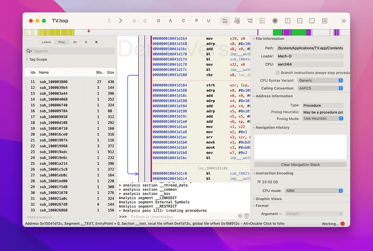This screenshot has width=373, height=251.
Task: Expand the Graphic Views section
Action: click(x=254, y=199)
